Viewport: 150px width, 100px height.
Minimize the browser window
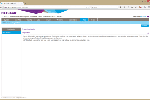[x=142, y=1]
